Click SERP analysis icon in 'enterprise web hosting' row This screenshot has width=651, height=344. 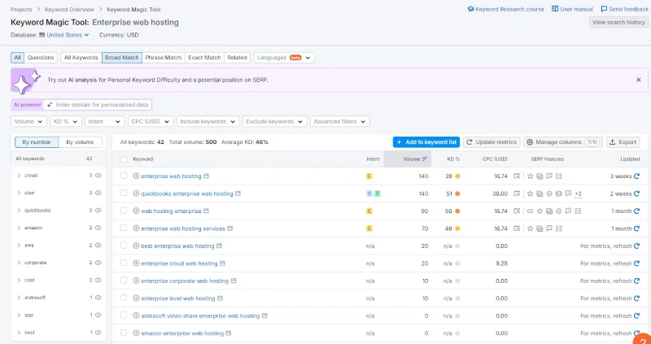tap(517, 176)
